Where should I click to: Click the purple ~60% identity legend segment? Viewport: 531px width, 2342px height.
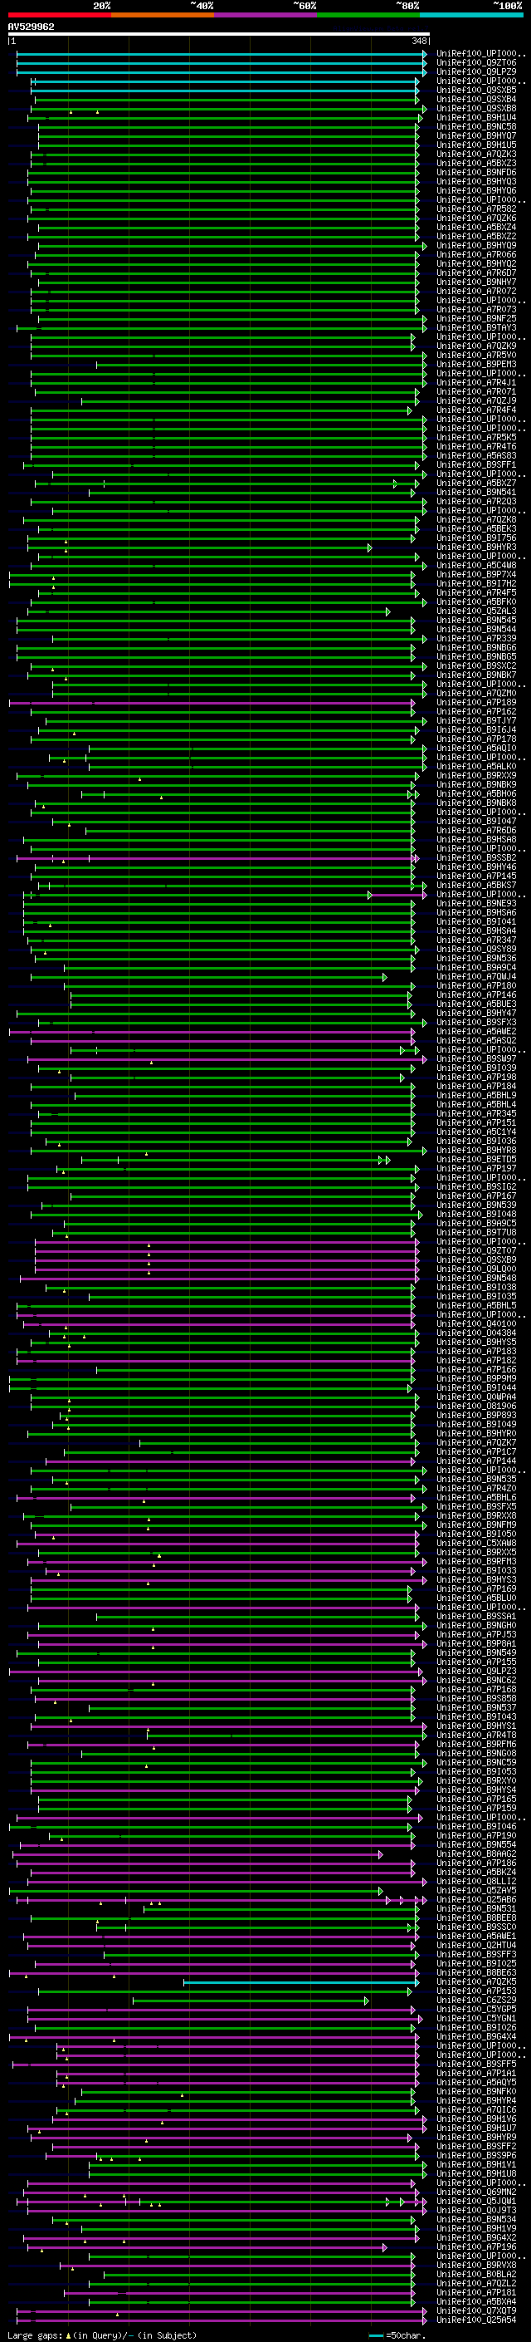click(266, 15)
